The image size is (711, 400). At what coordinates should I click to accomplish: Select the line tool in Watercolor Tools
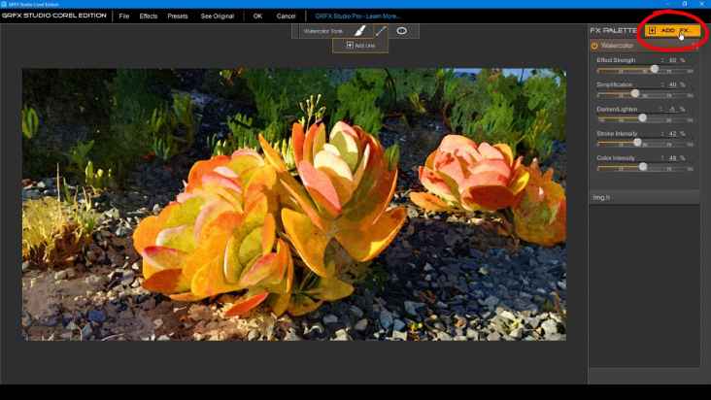(x=381, y=31)
